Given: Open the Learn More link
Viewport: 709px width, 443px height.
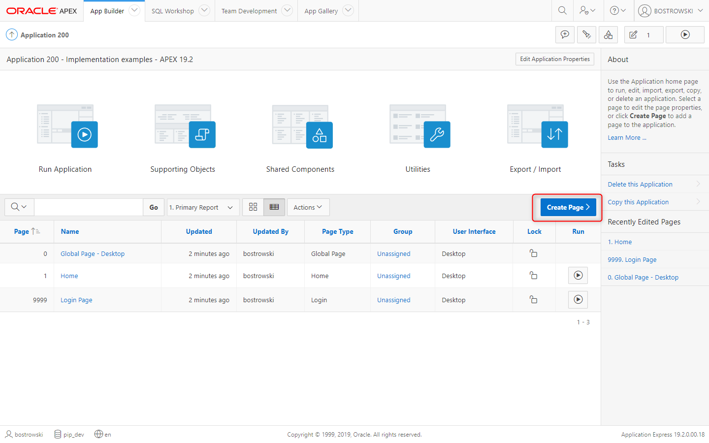Looking at the screenshot, I should (x=627, y=138).
